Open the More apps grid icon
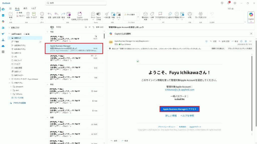Viewport: 257px width, 144px height. (3, 52)
